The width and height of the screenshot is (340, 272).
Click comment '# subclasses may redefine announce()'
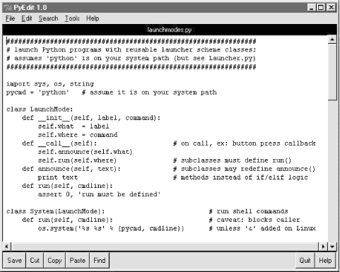click(x=244, y=169)
